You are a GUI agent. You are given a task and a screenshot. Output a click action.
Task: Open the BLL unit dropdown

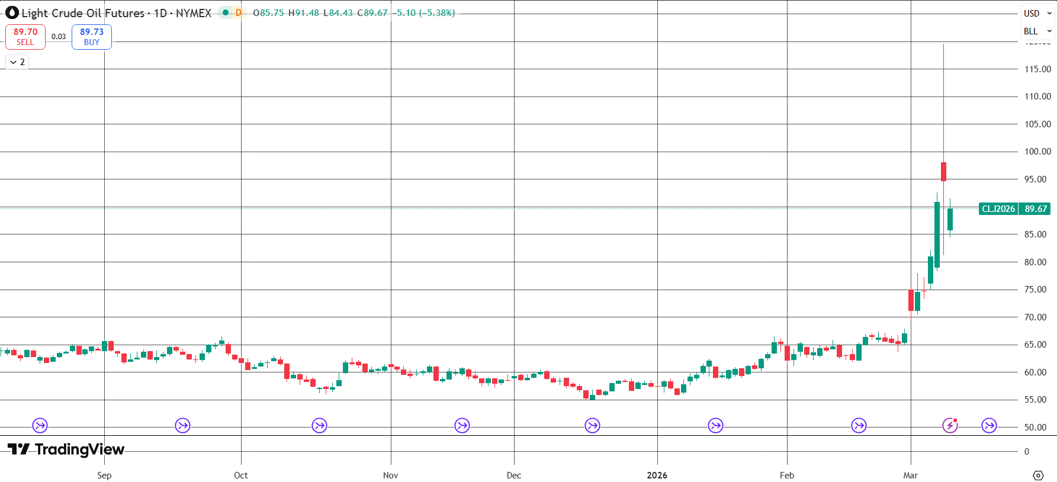point(1037,31)
